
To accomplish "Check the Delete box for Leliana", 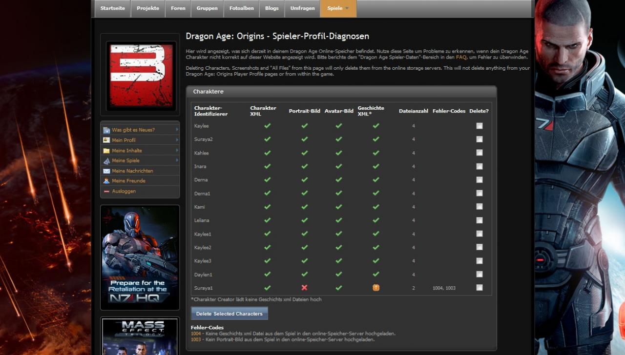I will tap(479, 220).
